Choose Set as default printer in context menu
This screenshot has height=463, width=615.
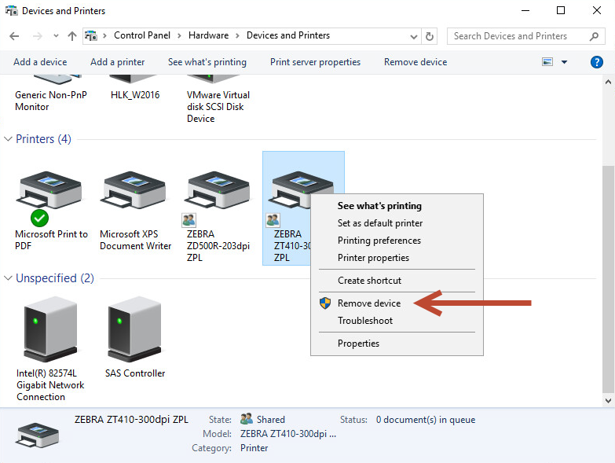tap(379, 223)
